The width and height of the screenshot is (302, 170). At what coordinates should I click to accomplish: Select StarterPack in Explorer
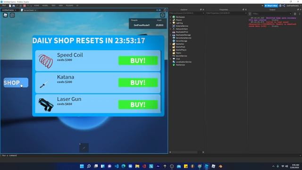coord(180,47)
